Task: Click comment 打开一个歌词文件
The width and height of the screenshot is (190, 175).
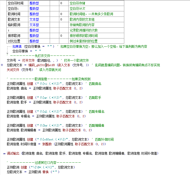Action: click(76, 60)
